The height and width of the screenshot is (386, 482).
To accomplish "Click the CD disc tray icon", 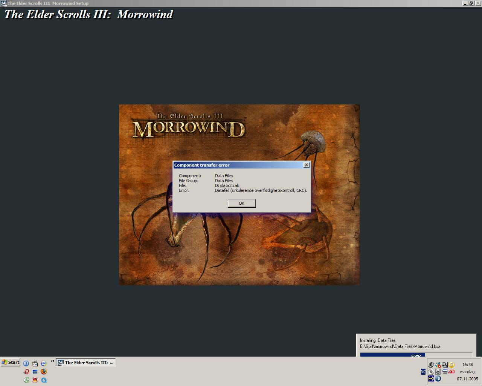I will click(431, 372).
